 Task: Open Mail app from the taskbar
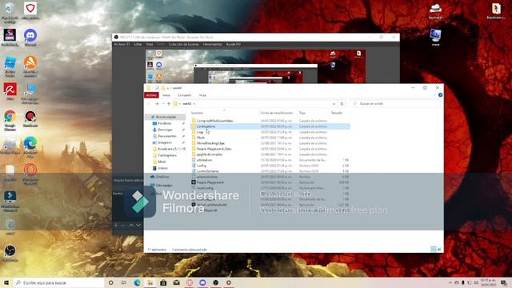[177, 282]
